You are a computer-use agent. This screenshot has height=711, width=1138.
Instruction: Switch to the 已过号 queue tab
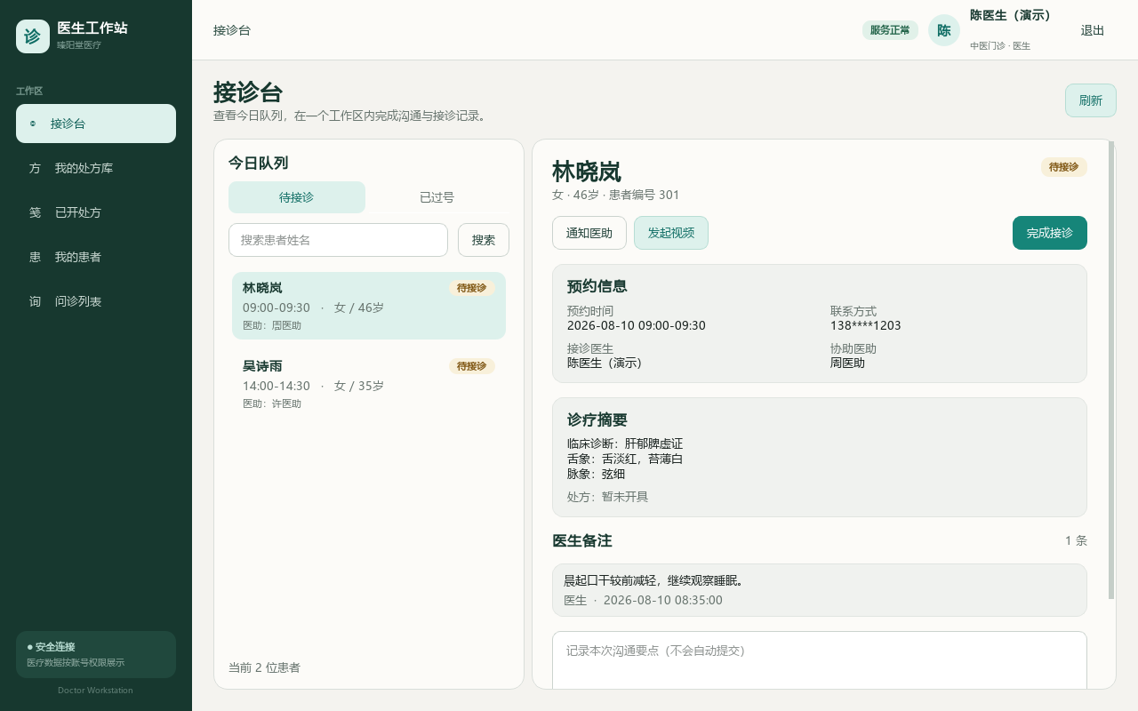pyautogui.click(x=437, y=197)
